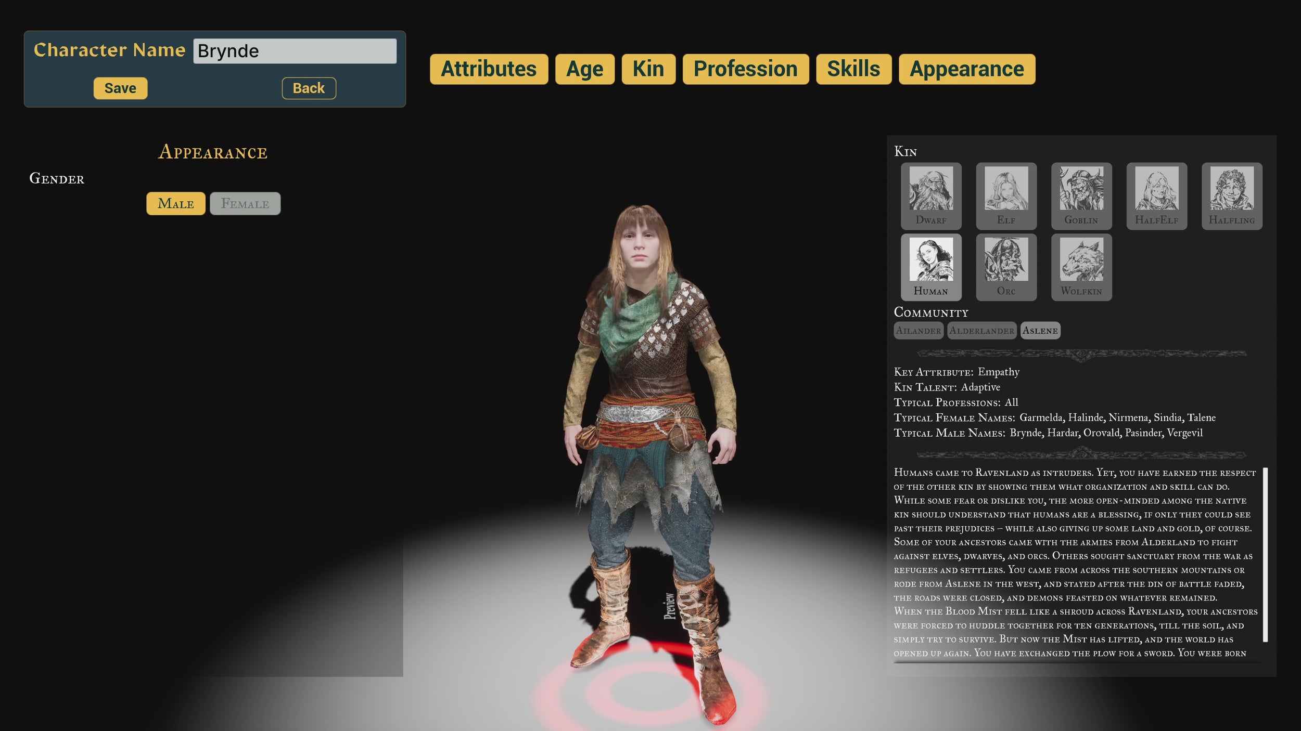This screenshot has width=1301, height=731.
Task: Go to the Skills tab
Action: (x=853, y=69)
